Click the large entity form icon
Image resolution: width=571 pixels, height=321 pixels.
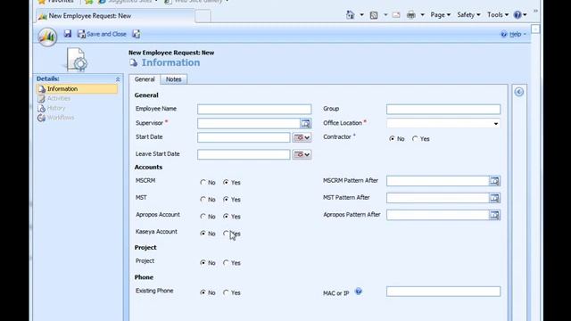pyautogui.click(x=76, y=60)
